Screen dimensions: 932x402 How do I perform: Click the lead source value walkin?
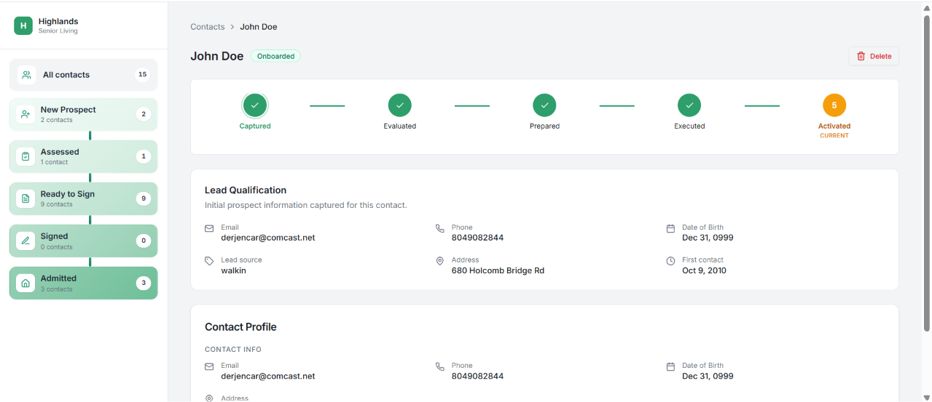(x=234, y=270)
